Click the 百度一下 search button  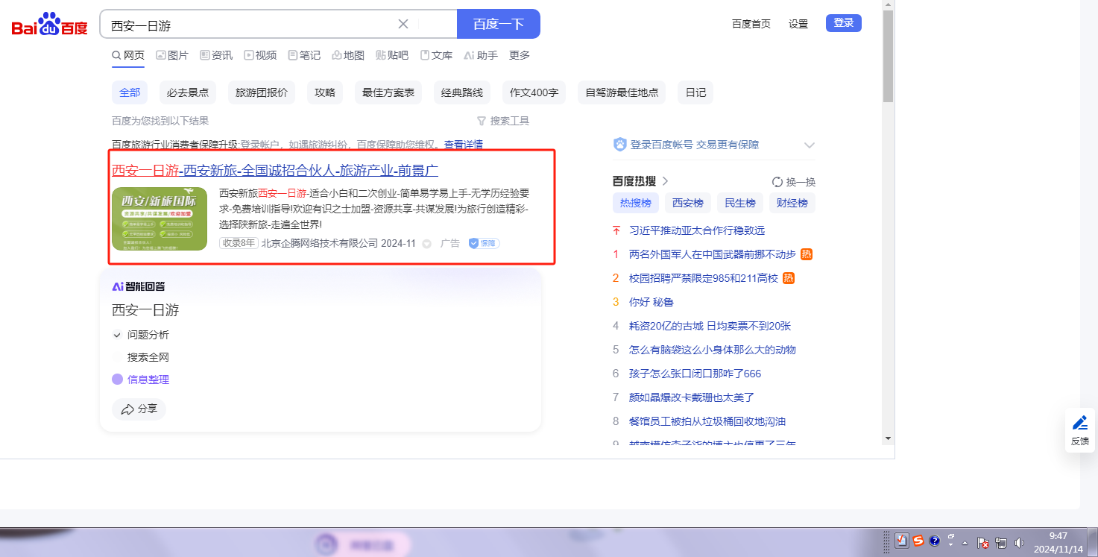498,24
